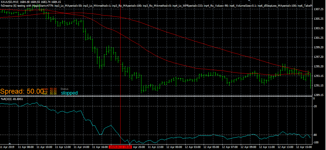Click the '11 Apr 14:00' time axis label
Viewport: 326px width, 150px height.
tap(81, 147)
